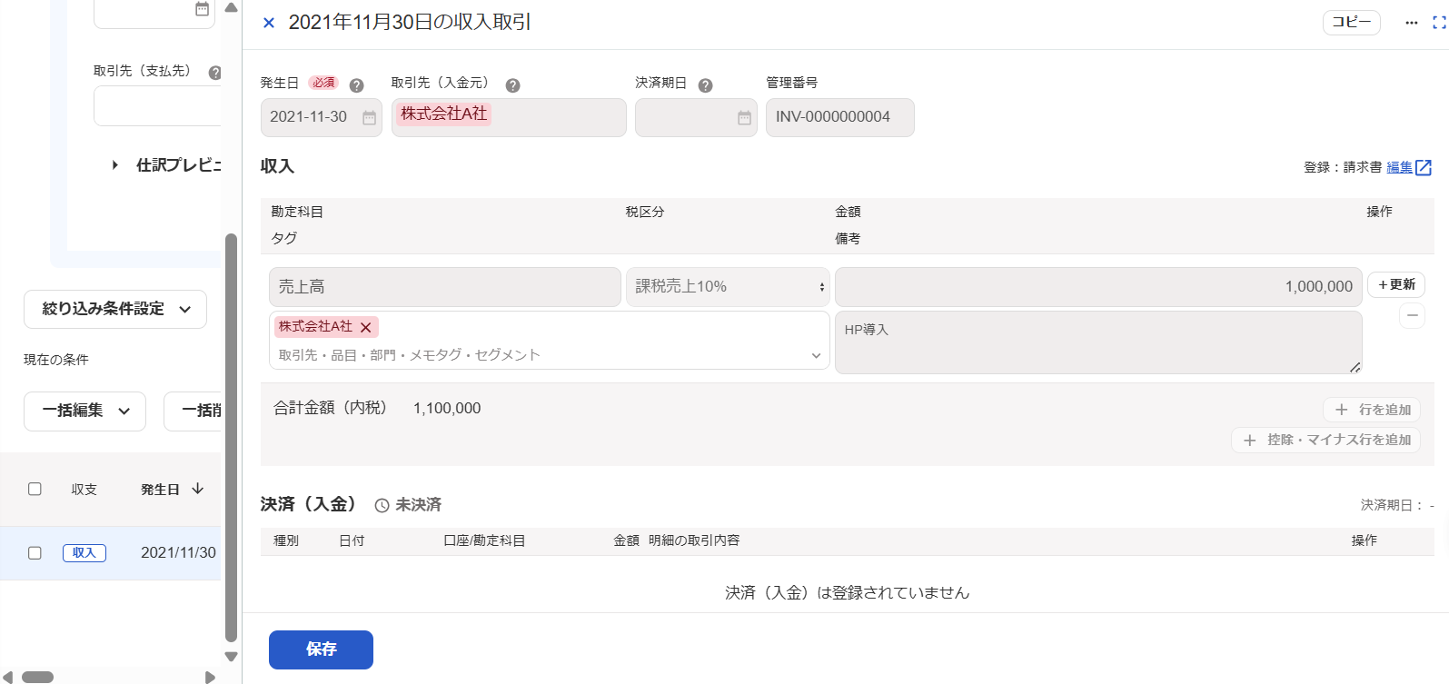Open 一括編集 dropdown menu
1449x684 pixels.
tap(84, 411)
